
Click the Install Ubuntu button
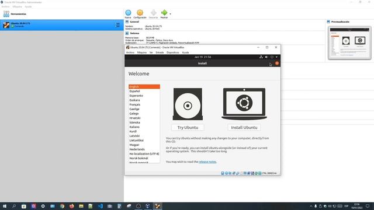coord(244,128)
